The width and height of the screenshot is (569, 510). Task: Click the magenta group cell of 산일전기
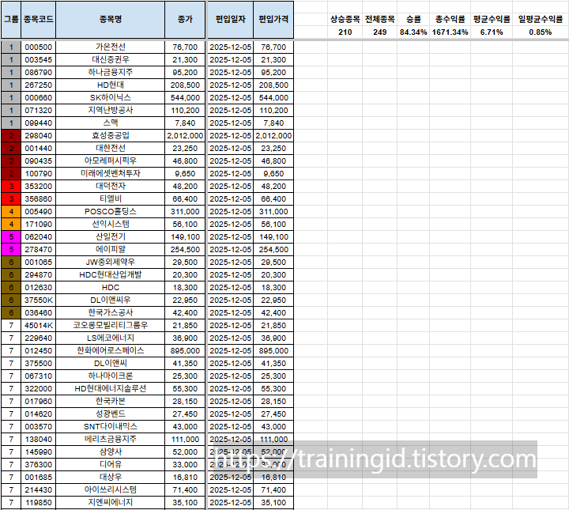click(x=11, y=237)
